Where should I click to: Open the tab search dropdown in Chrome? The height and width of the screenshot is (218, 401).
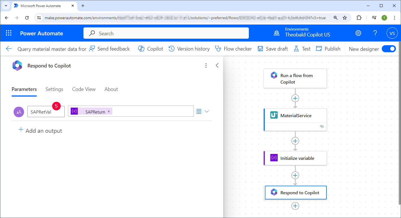(x=6, y=6)
